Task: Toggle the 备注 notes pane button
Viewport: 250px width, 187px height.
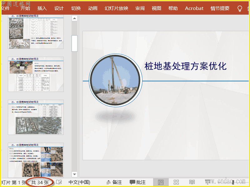Action: tap(114, 182)
